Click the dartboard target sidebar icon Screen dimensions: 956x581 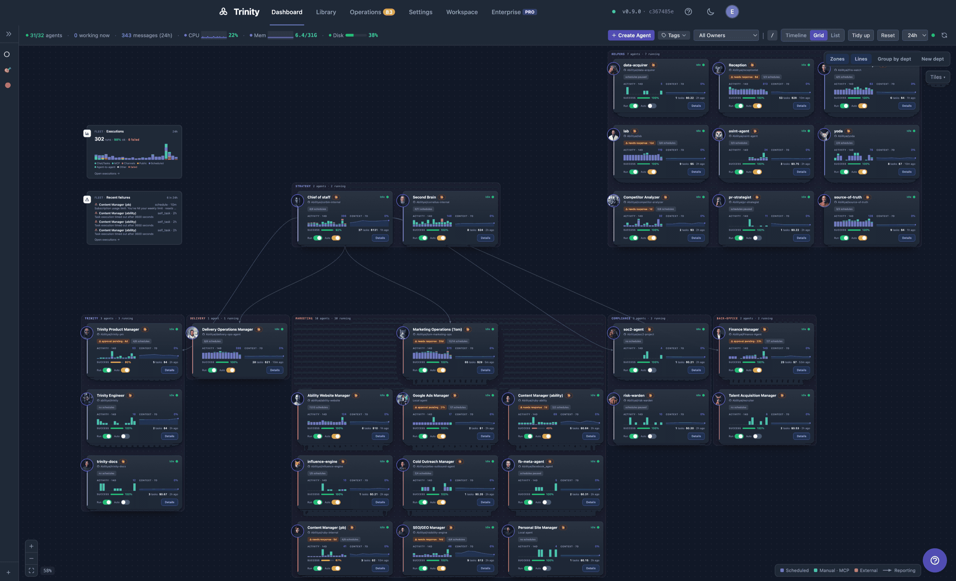point(7,70)
